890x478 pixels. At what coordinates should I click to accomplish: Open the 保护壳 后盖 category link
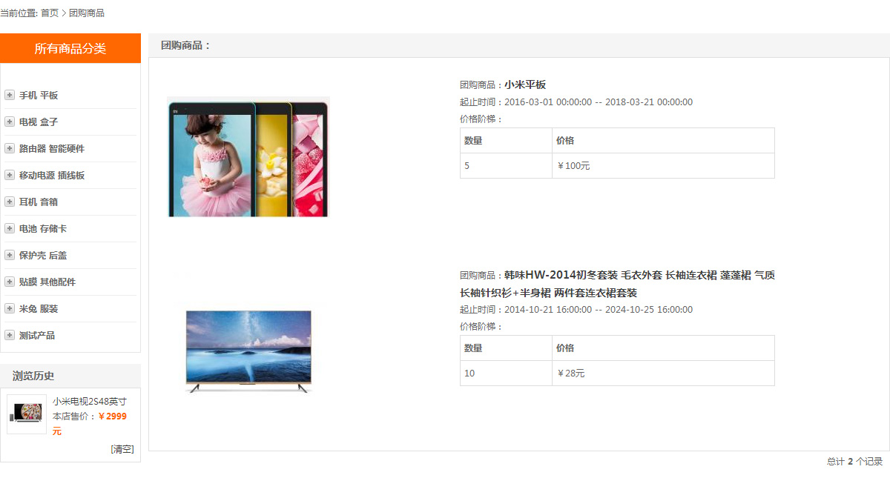(x=43, y=256)
